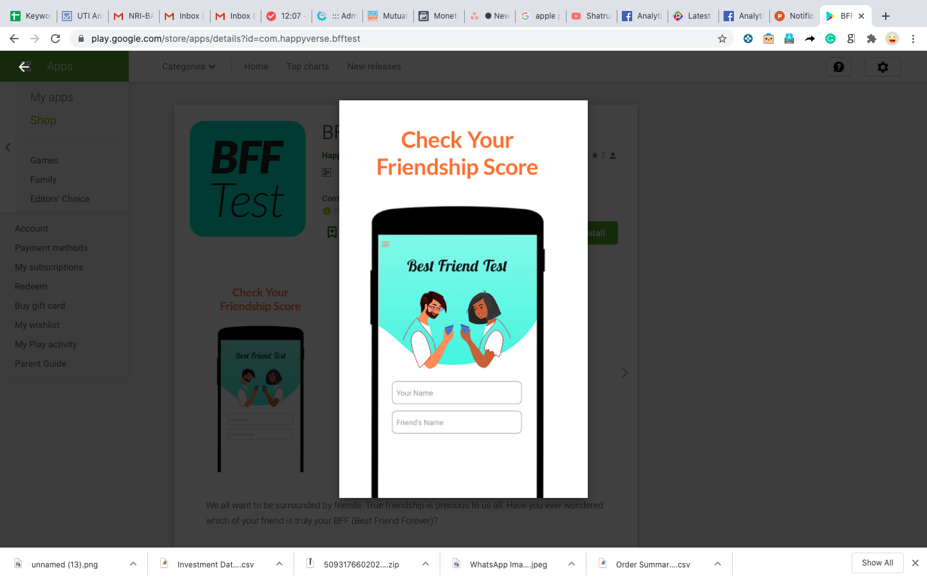Click the star icon next to the 5 rating
The image size is (927, 579).
[594, 155]
